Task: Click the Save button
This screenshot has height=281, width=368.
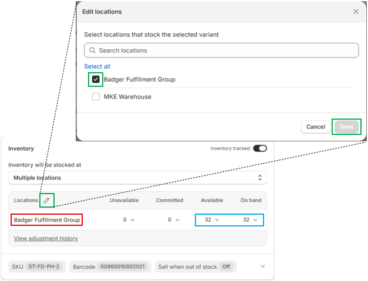Action: click(346, 127)
